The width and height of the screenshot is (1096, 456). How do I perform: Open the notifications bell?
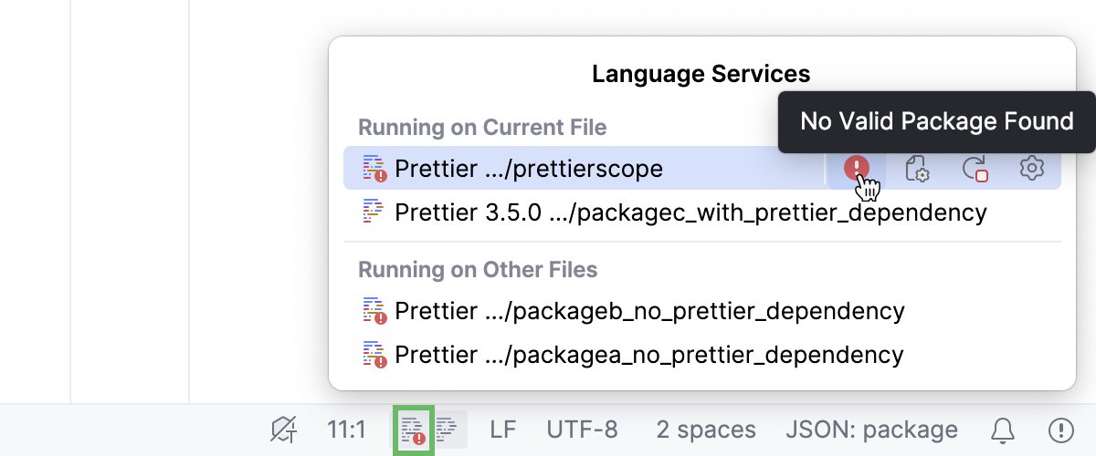click(x=1003, y=430)
